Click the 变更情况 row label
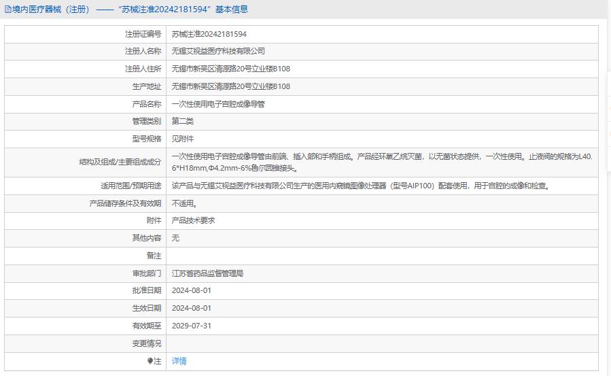 click(x=146, y=343)
